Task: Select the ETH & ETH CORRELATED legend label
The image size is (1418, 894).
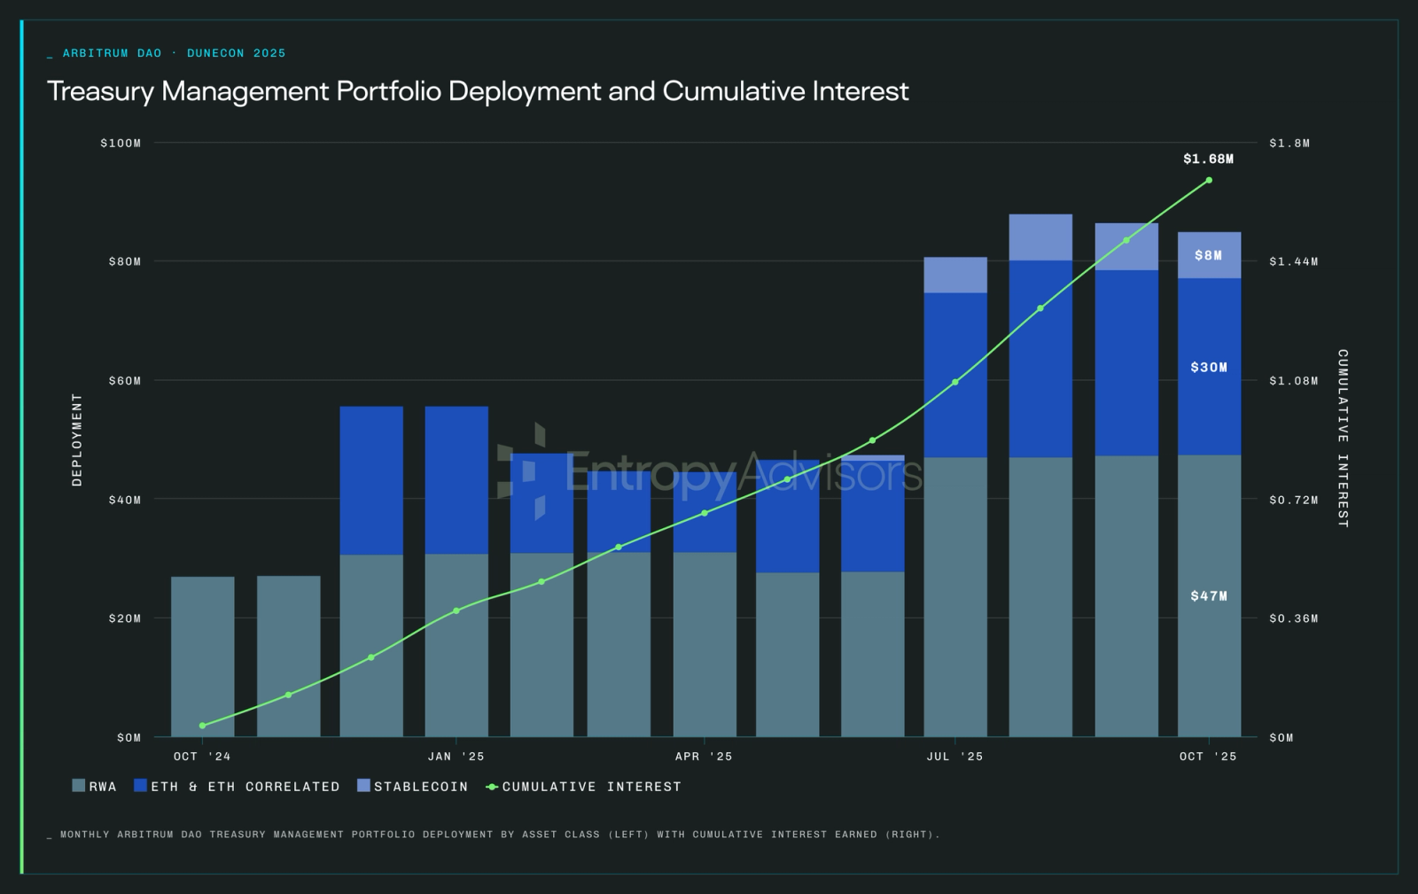Action: click(245, 787)
